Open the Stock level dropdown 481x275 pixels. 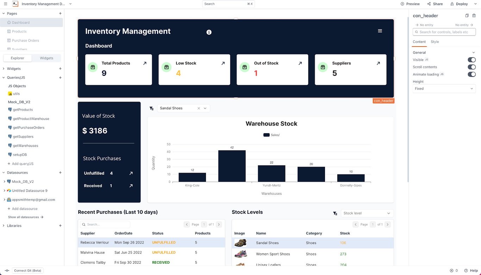(x=367, y=213)
